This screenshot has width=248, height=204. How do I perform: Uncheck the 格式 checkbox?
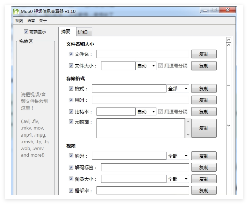pyautogui.click(x=71, y=89)
